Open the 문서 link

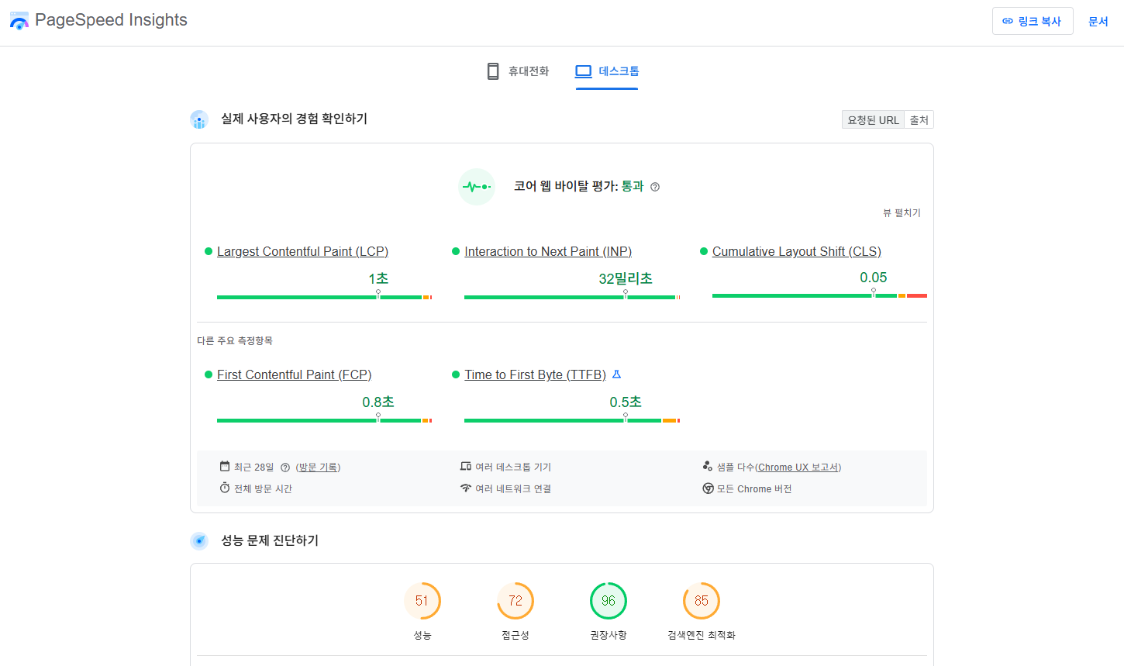click(x=1098, y=21)
